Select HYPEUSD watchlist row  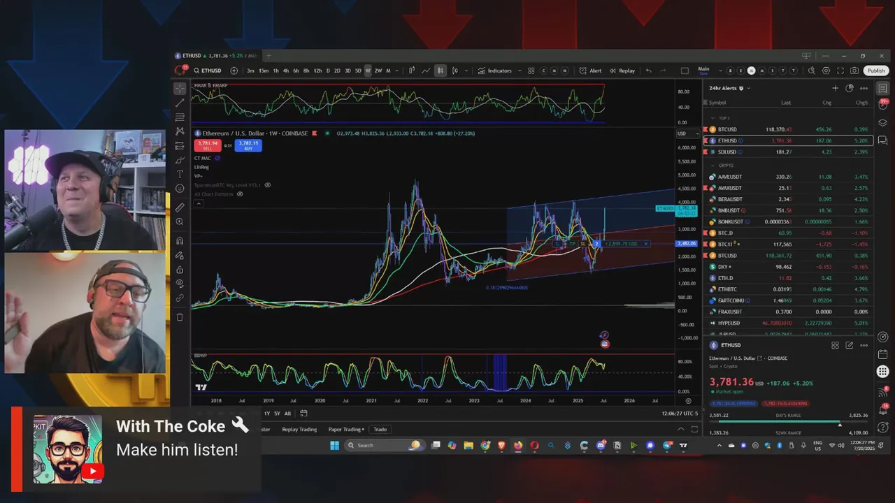(788, 323)
